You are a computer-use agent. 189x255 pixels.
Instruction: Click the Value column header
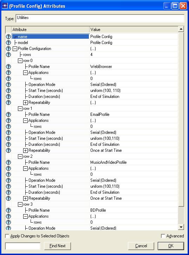pos(133,30)
